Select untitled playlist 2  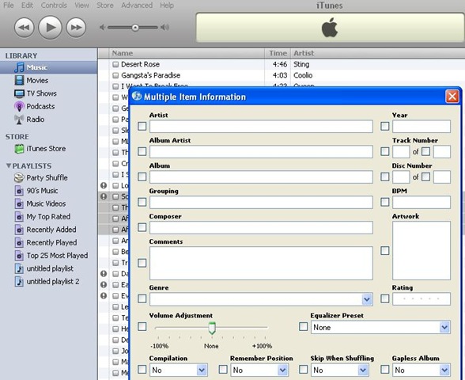tap(53, 282)
